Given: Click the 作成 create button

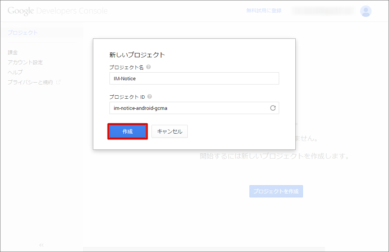Looking at the screenshot, I should [128, 131].
